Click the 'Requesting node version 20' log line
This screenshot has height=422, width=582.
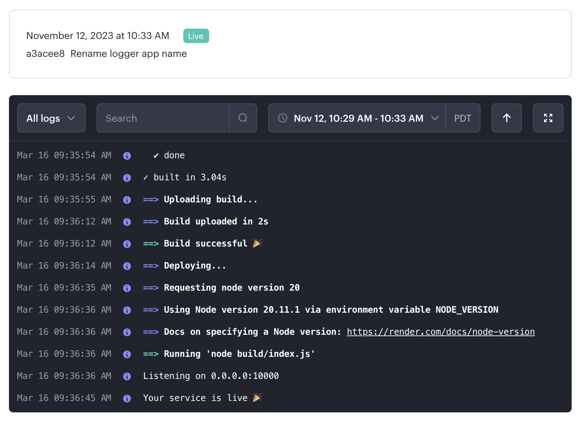click(x=231, y=288)
